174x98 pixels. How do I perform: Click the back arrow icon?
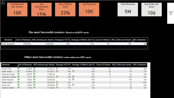pos(3,3)
